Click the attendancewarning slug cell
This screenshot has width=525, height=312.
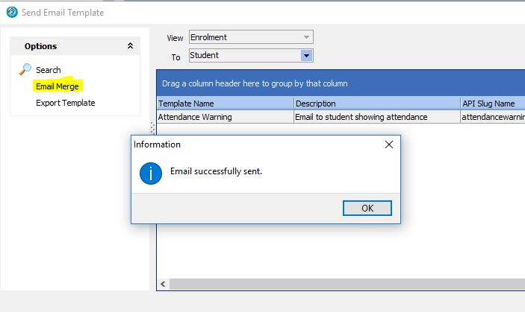[x=493, y=117]
